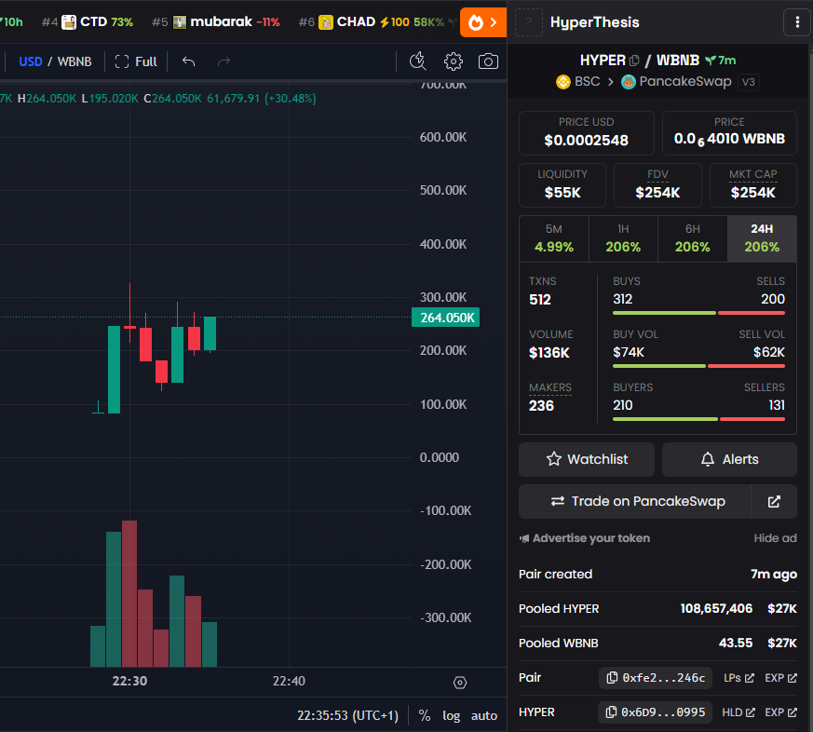Open the chart indicators lightning icon
This screenshot has width=813, height=732.
click(418, 61)
